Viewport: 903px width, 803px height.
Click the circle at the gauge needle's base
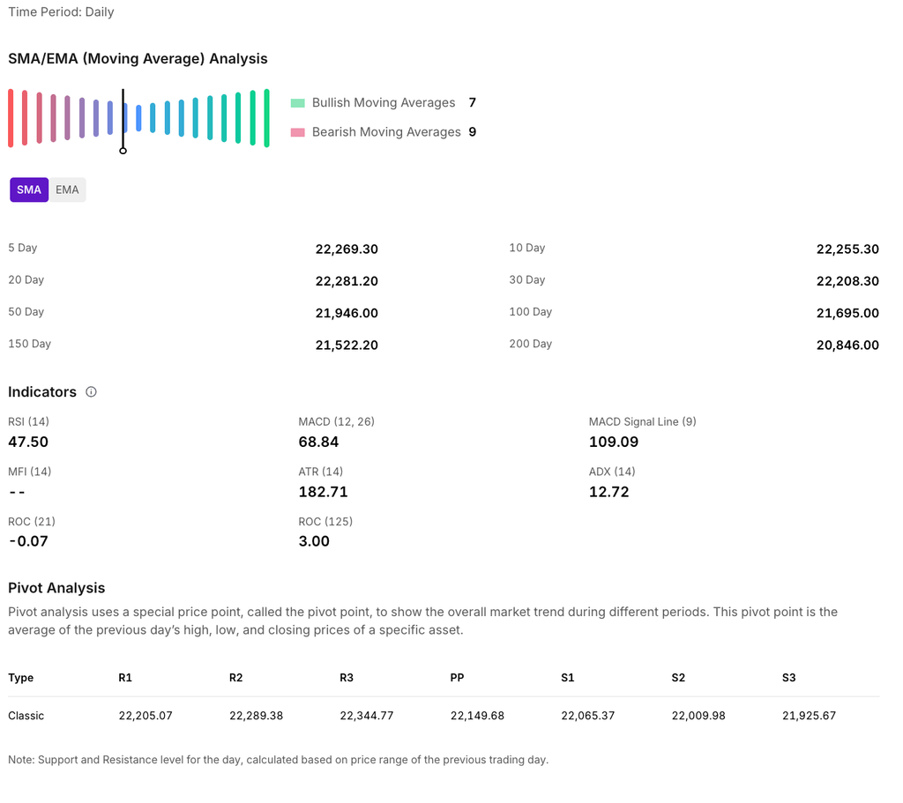click(123, 151)
